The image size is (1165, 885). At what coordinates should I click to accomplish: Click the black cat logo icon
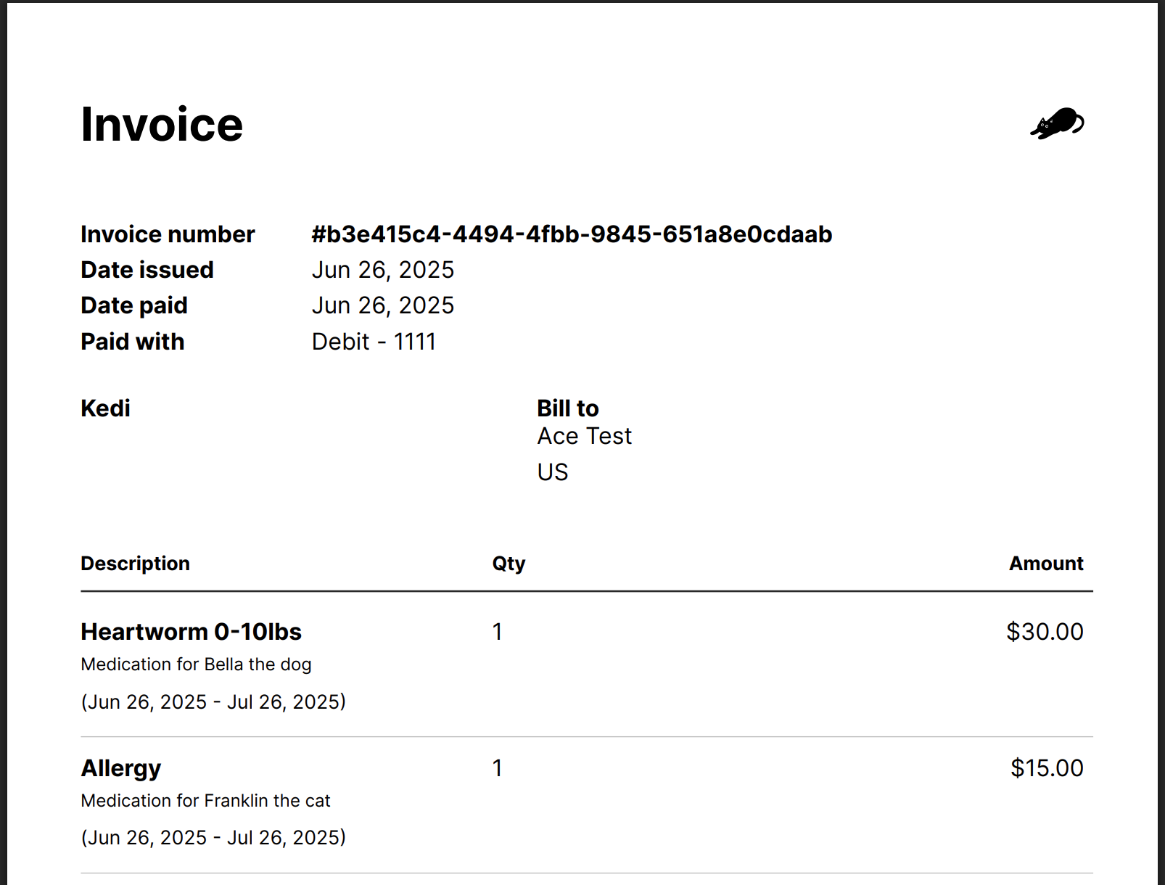1057,123
